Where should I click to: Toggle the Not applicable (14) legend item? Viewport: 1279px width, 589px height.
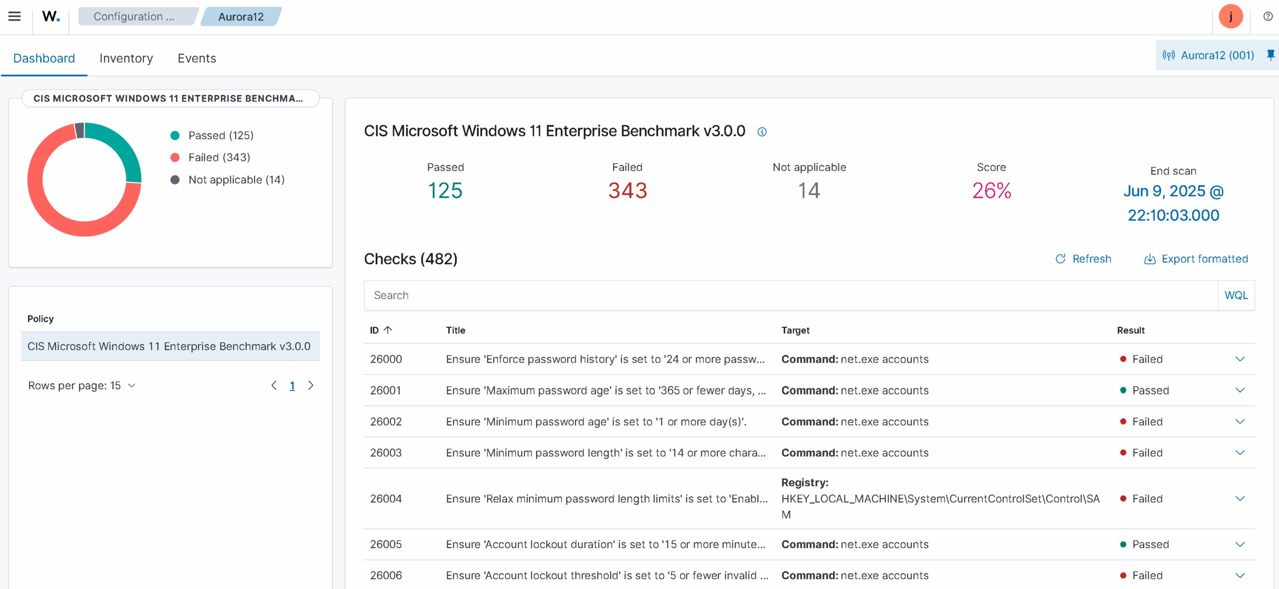tap(236, 180)
